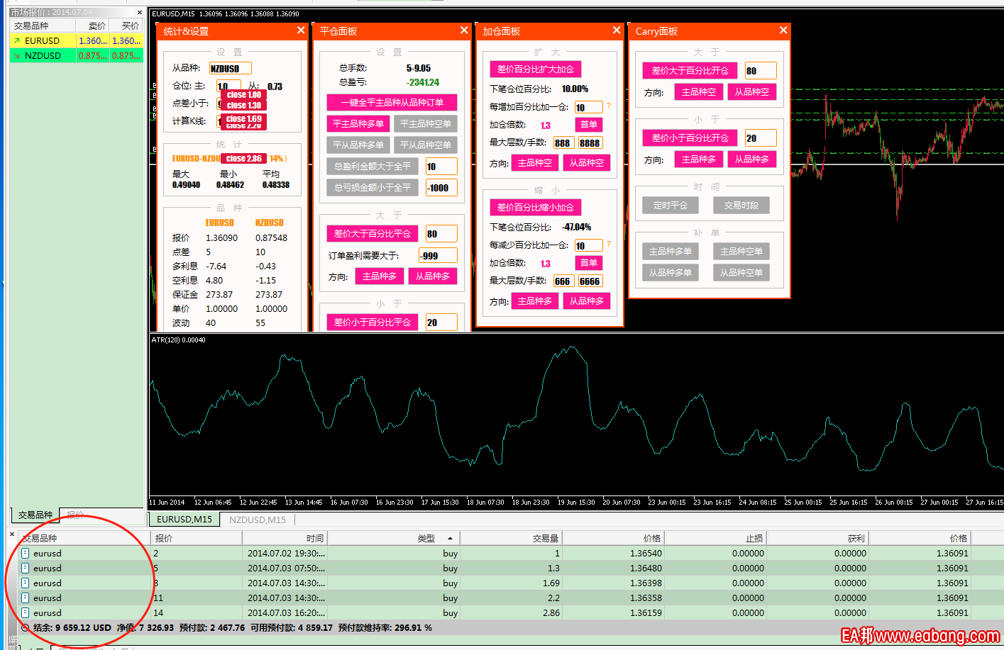This screenshot has height=650, width=1004.
Task: Click 首单 button in the 缩小 section
Action: pos(589,263)
